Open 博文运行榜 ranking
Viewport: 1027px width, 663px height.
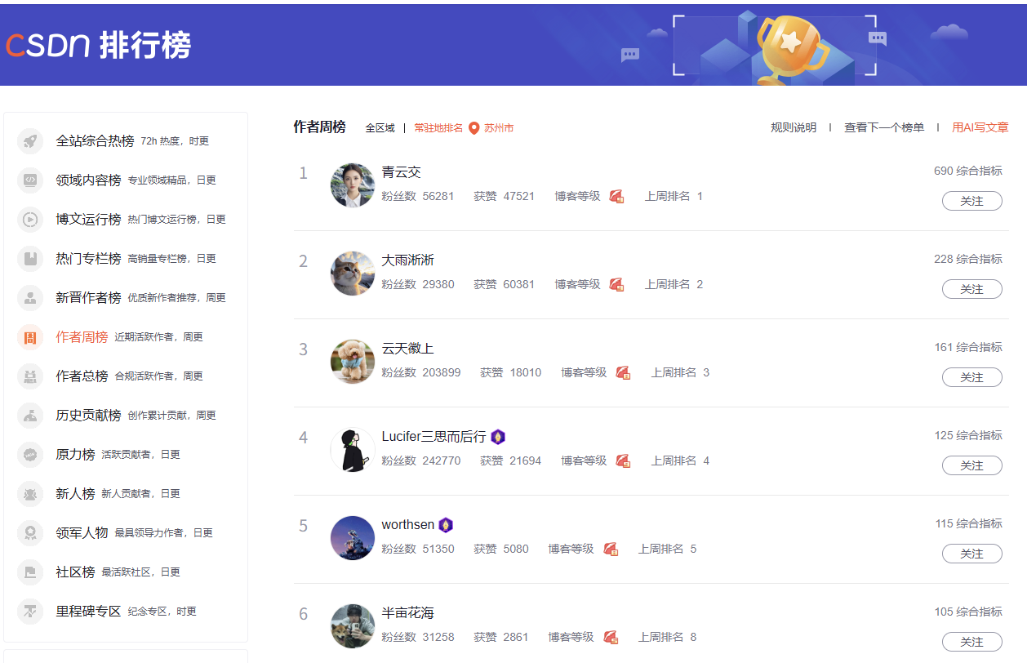88,220
